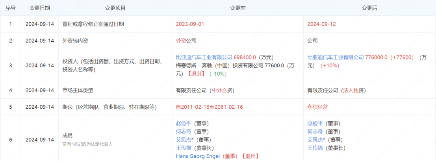Click the 变更日期 column header
Image resolution: width=436 pixels, height=161 pixels.
pos(40,8)
